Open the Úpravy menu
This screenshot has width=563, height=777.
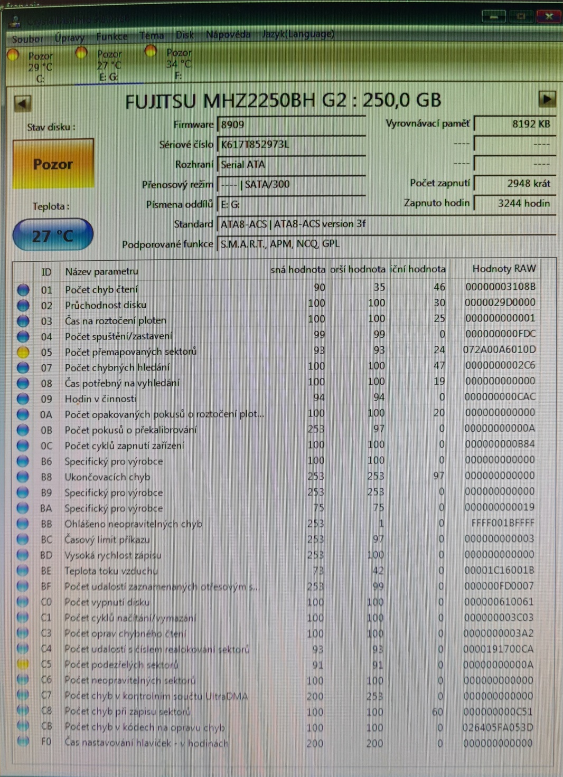[69, 37]
